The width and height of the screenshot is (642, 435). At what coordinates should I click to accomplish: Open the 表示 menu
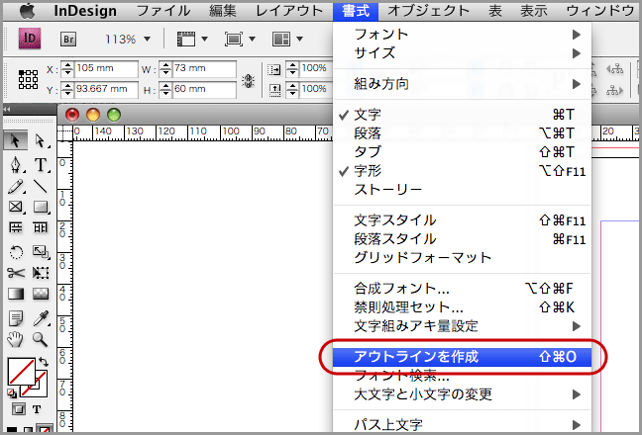[x=534, y=11]
